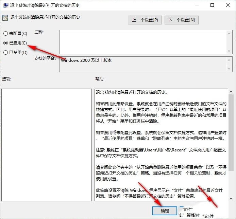
Task: Click the help panel scrollbar thumb
Action: tap(231, 132)
